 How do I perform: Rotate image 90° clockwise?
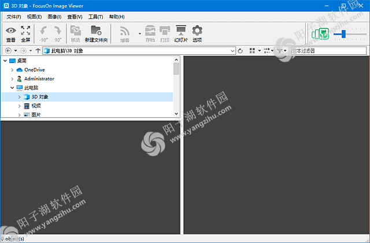(58, 31)
